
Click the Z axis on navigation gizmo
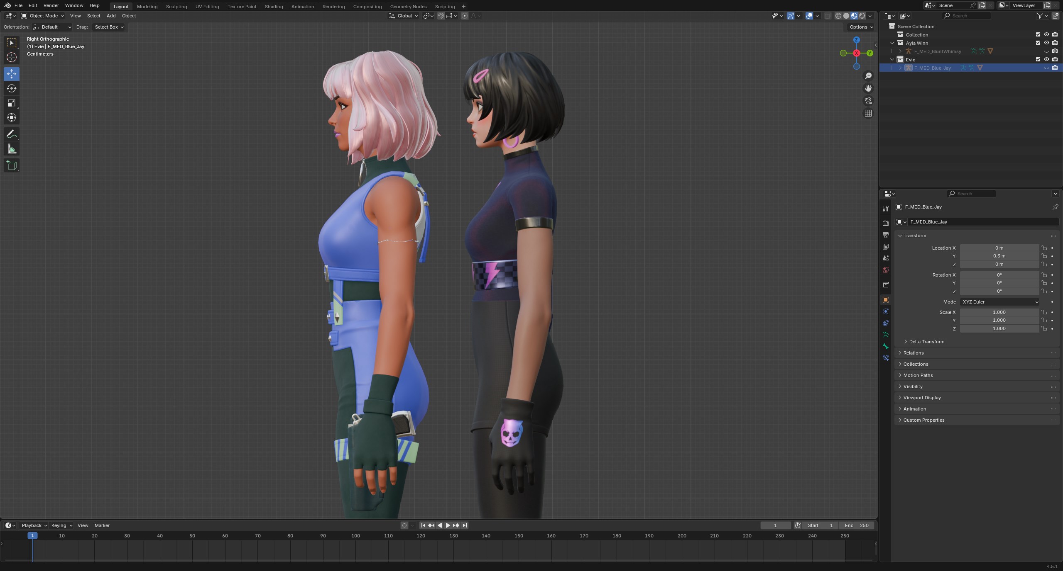click(856, 40)
